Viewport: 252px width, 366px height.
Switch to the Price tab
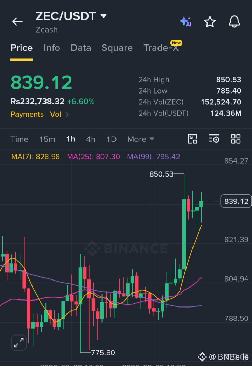(x=21, y=48)
